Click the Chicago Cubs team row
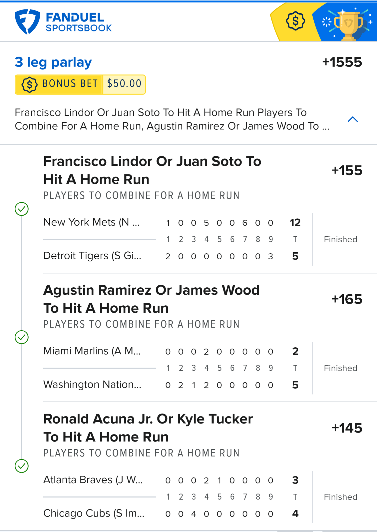 point(94,513)
